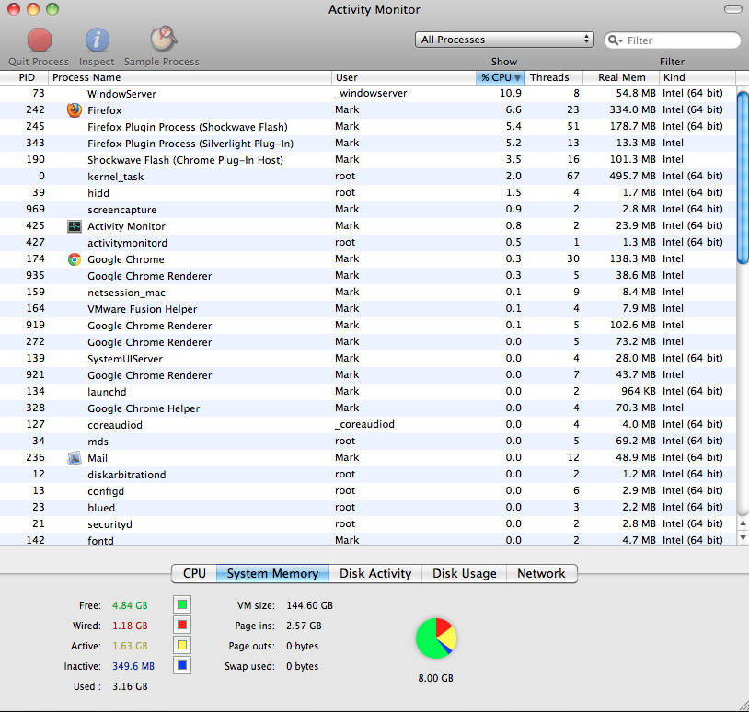Select Google Chrome Renderer with PID 935
This screenshot has width=749, height=712.
pyautogui.click(x=368, y=276)
